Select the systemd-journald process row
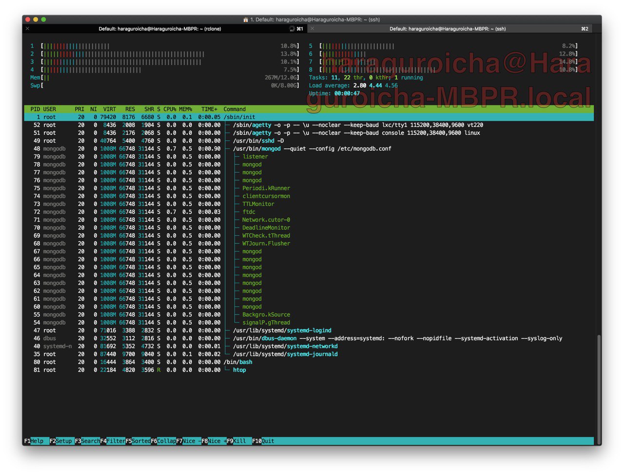The height and width of the screenshot is (475, 624). coord(309,354)
